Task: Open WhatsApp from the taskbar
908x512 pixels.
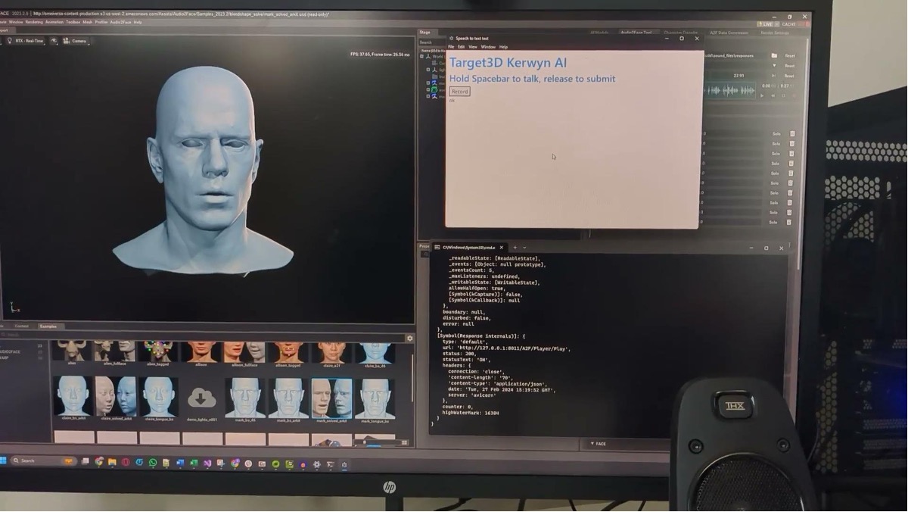Action: coord(153,463)
